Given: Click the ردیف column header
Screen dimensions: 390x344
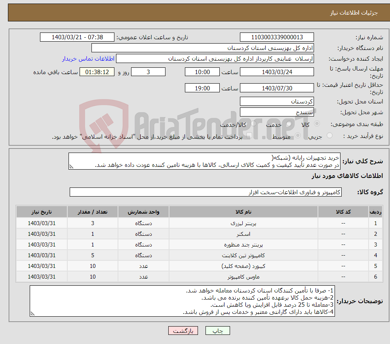Looking at the screenshot, I should tap(376, 212).
